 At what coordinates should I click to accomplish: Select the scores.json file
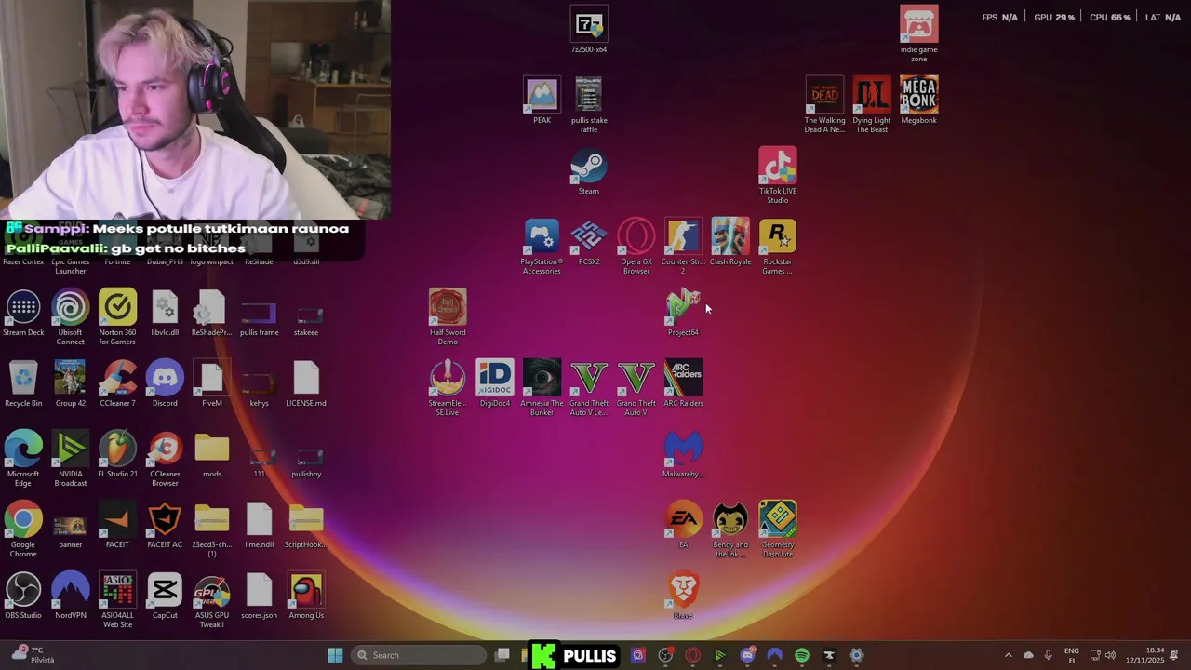coord(259,596)
